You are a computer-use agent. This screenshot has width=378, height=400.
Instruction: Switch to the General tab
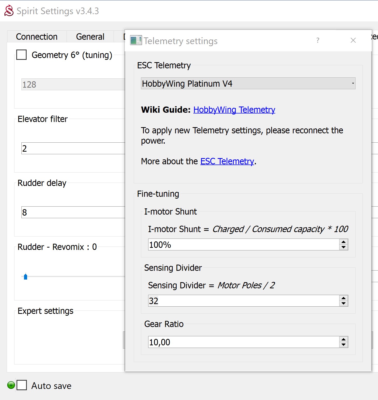point(90,37)
